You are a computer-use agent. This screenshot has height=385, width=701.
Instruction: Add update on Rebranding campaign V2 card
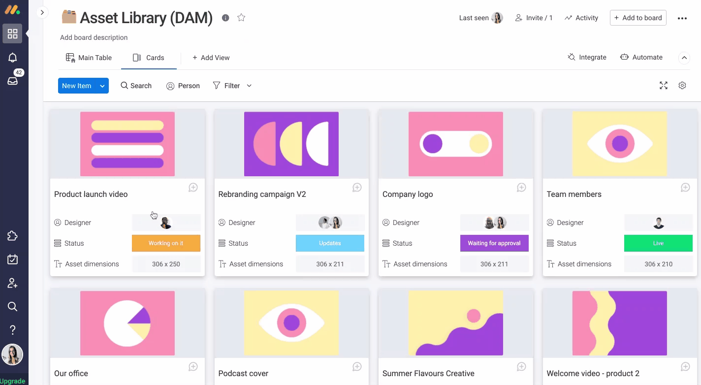pos(357,188)
